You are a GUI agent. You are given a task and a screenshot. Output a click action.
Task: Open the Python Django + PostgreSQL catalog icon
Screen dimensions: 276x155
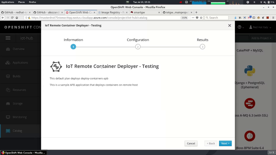coord(250,71)
